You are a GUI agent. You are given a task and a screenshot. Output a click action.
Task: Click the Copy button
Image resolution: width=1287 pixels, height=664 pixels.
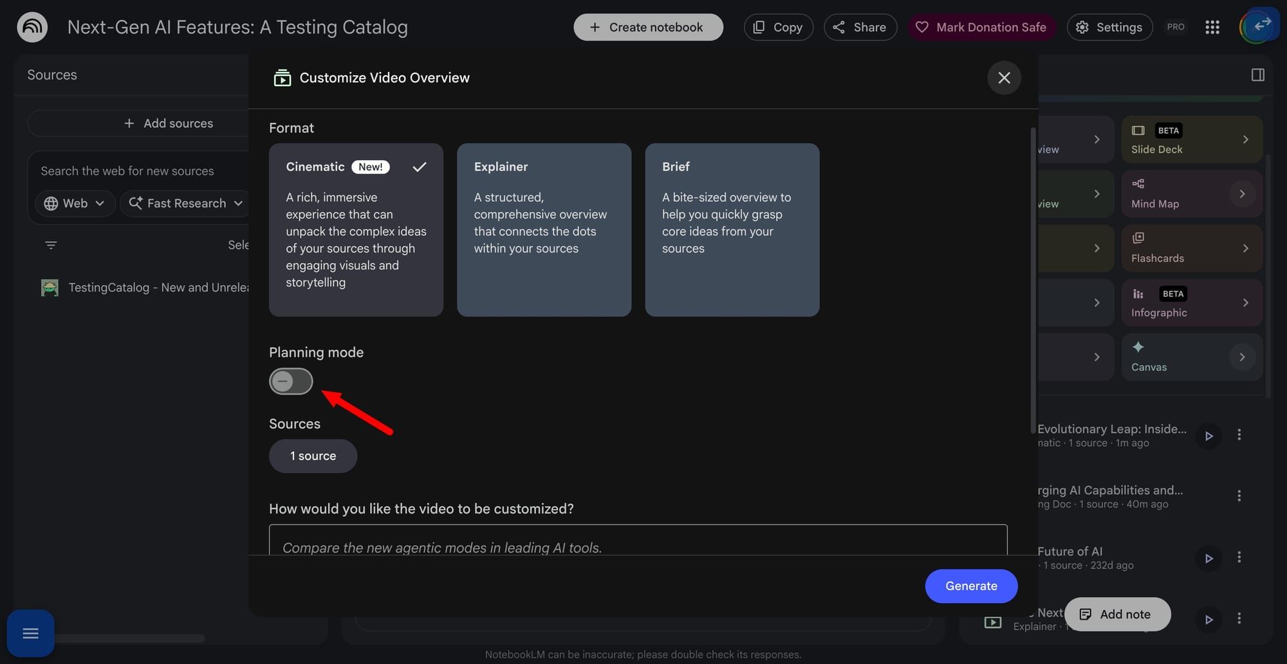click(x=779, y=27)
